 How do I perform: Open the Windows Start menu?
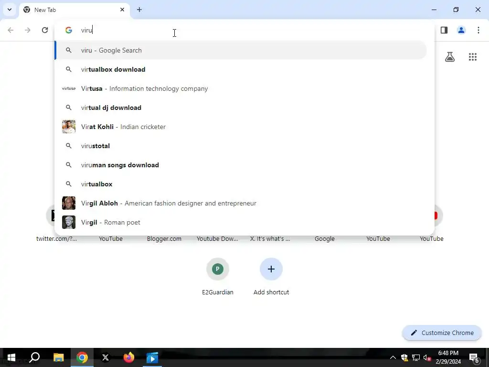click(x=11, y=357)
